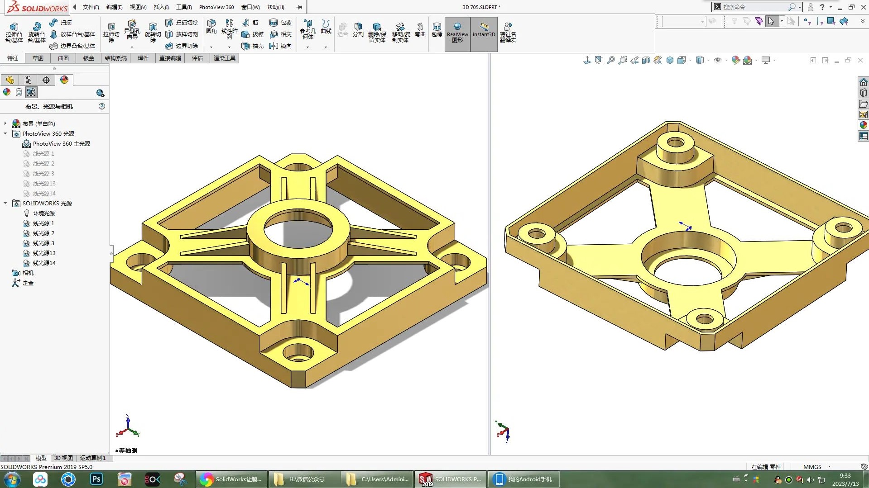The image size is (869, 488).
Task: Select the Boundary Boss/Base (边界凸台/基体) tool
Action: point(72,46)
